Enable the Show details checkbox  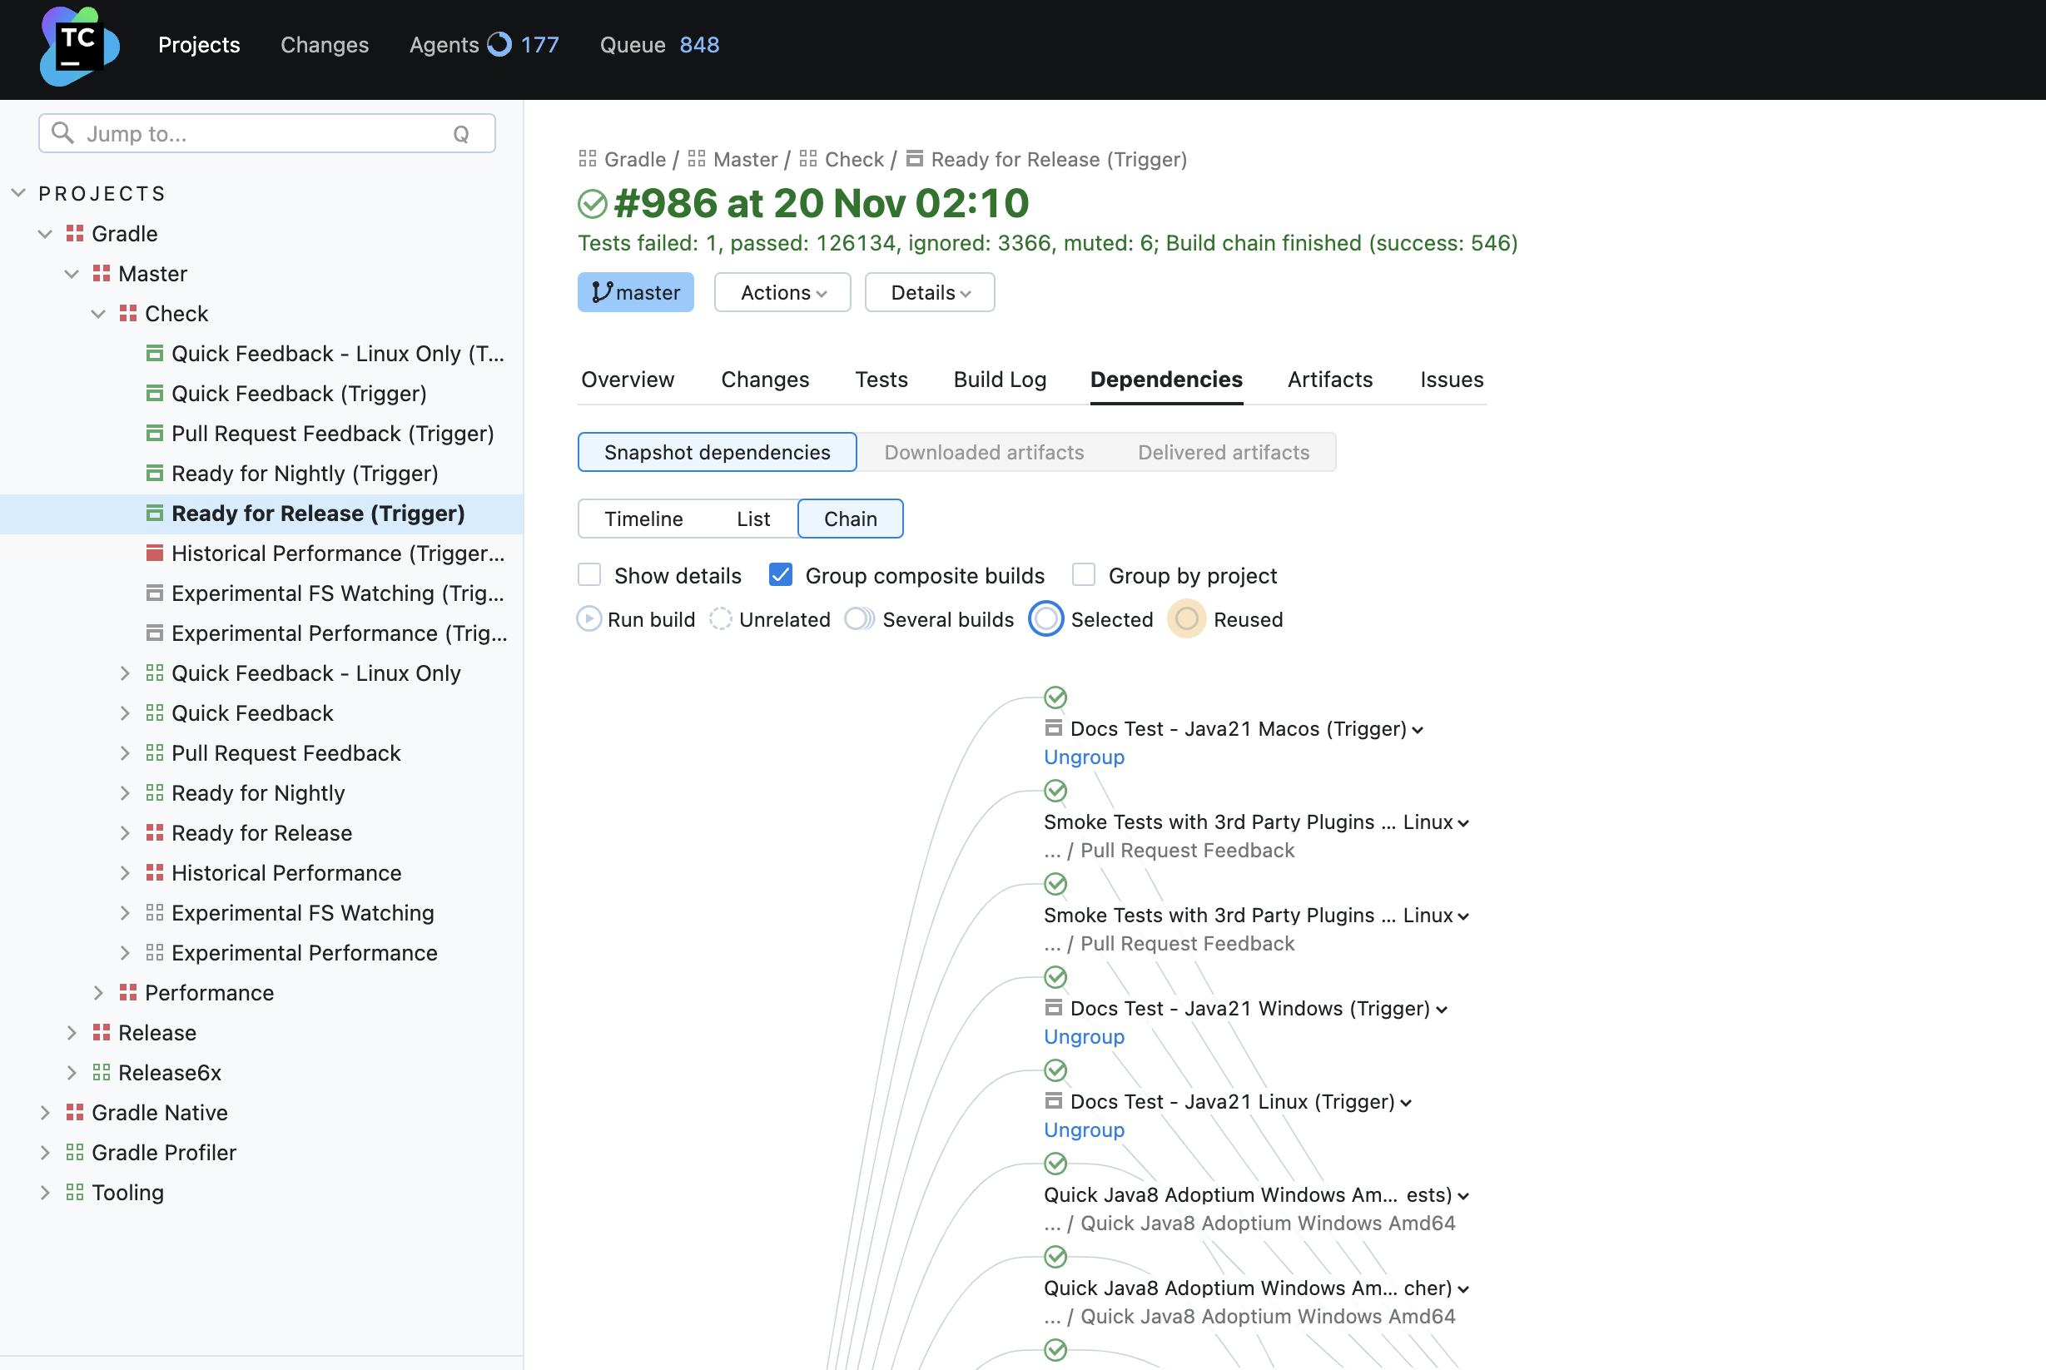coord(588,575)
